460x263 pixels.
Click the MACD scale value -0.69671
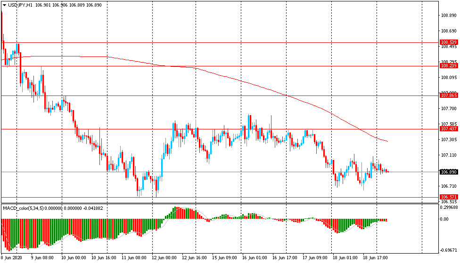pos(449,250)
